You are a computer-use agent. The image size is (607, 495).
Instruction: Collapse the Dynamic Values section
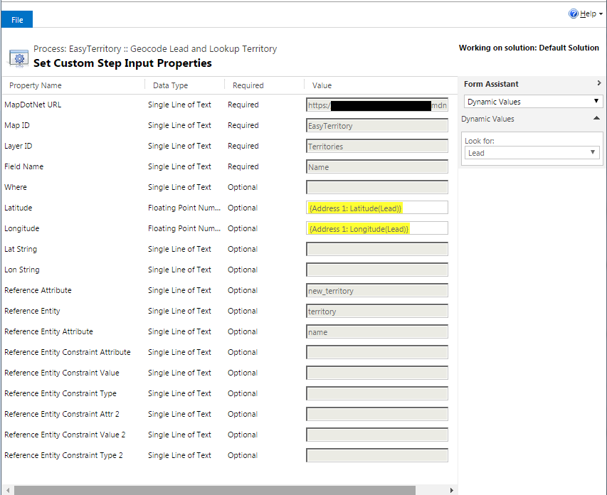point(596,118)
